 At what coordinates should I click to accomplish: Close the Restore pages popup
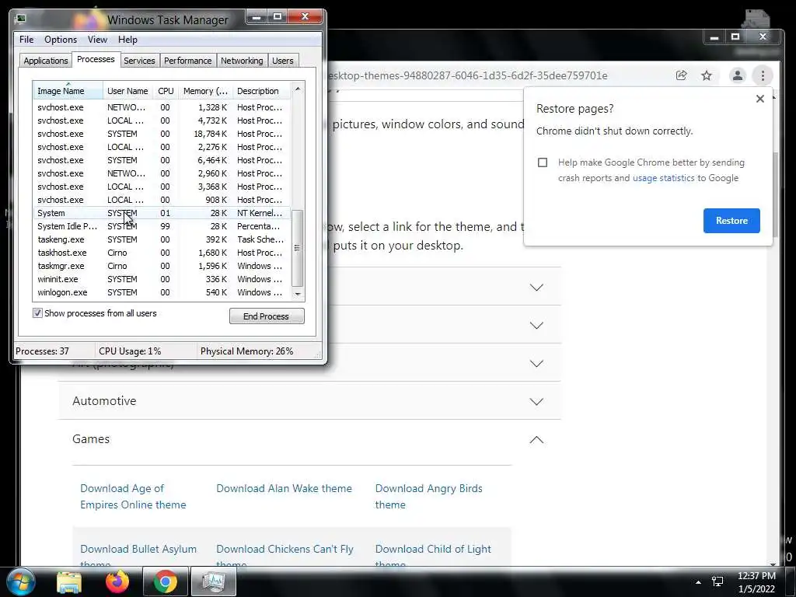tap(760, 99)
